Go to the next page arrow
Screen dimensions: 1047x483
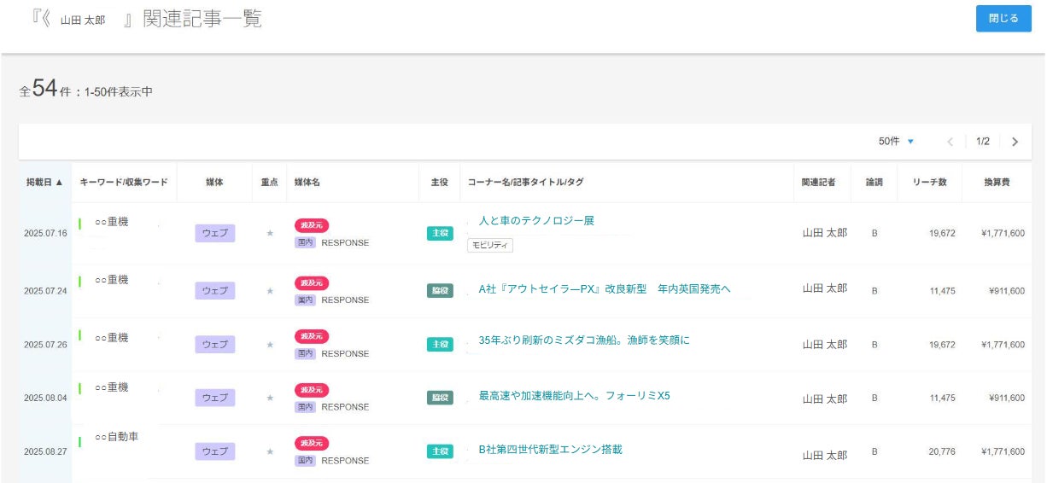(x=1015, y=142)
